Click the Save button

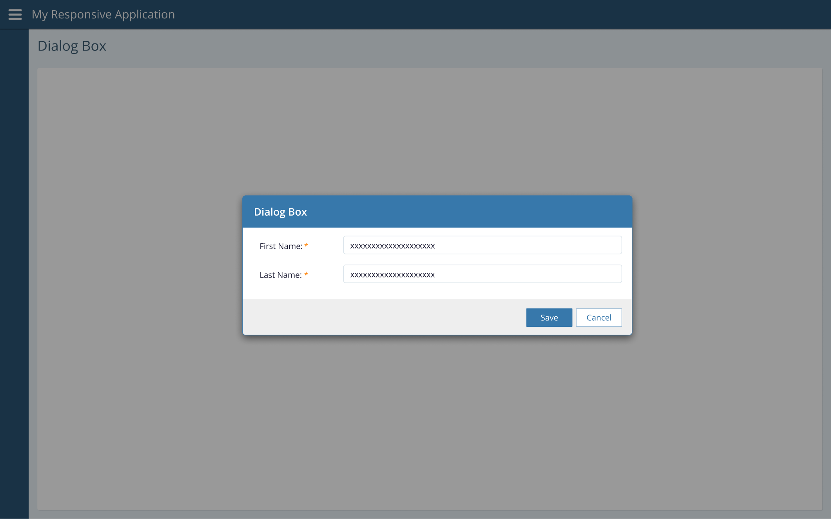point(549,317)
